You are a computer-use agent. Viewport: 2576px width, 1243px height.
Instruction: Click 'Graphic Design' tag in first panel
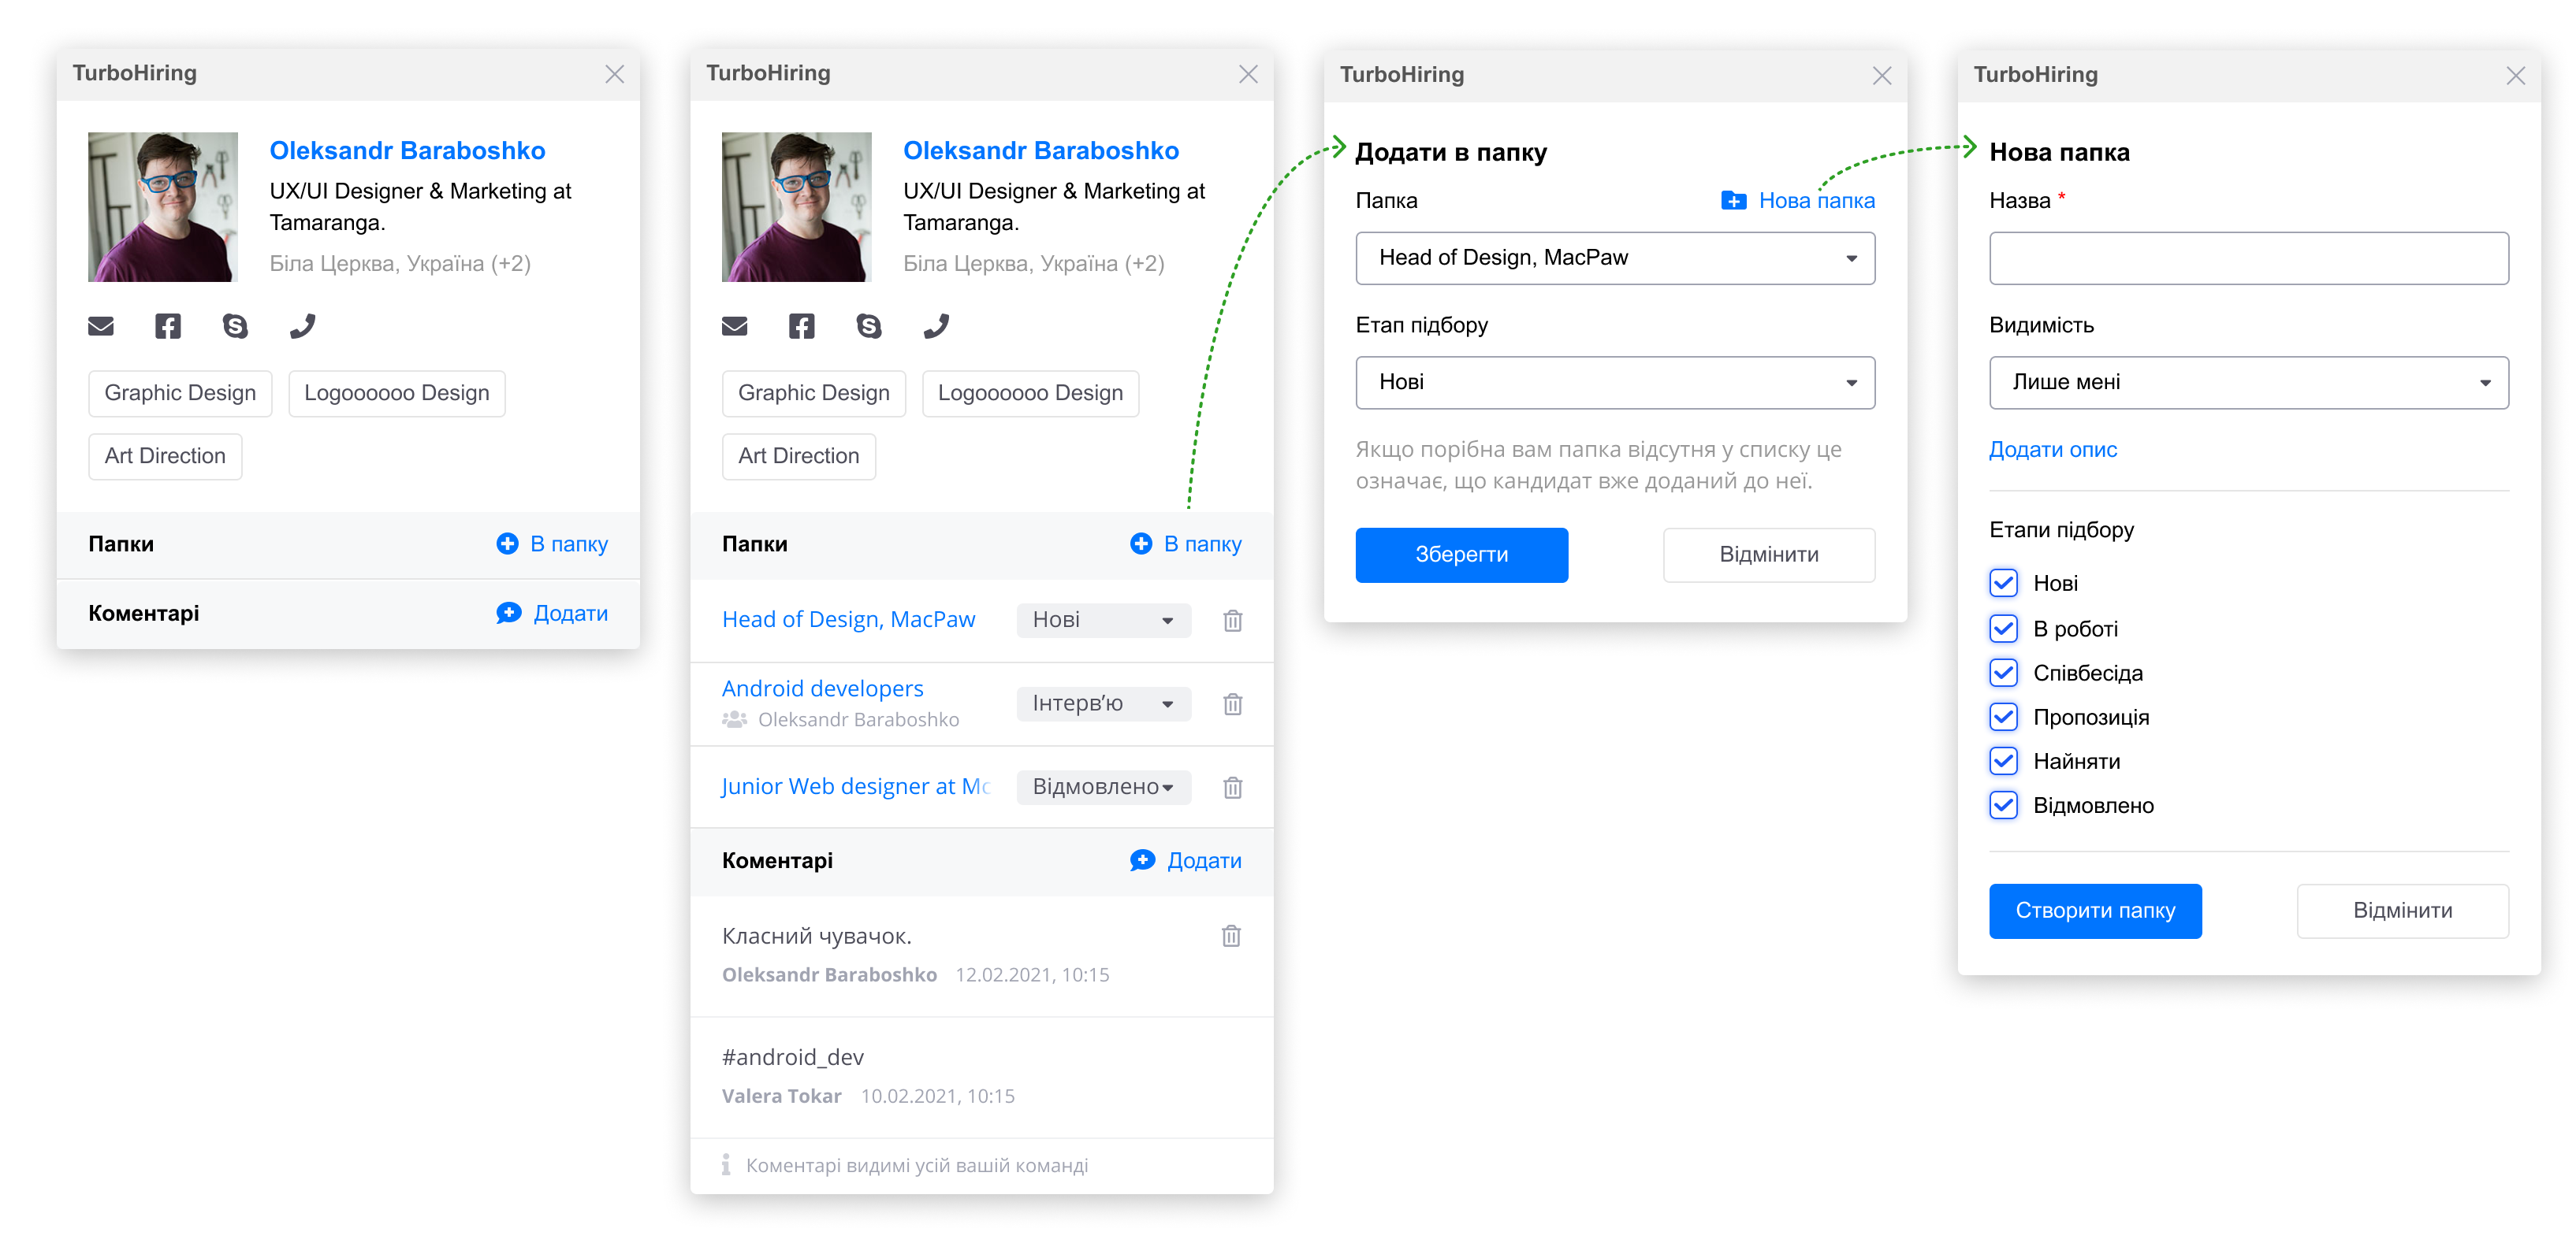click(180, 393)
